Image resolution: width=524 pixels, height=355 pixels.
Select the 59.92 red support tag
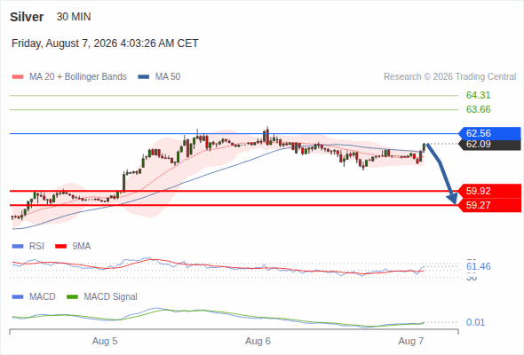click(x=489, y=191)
